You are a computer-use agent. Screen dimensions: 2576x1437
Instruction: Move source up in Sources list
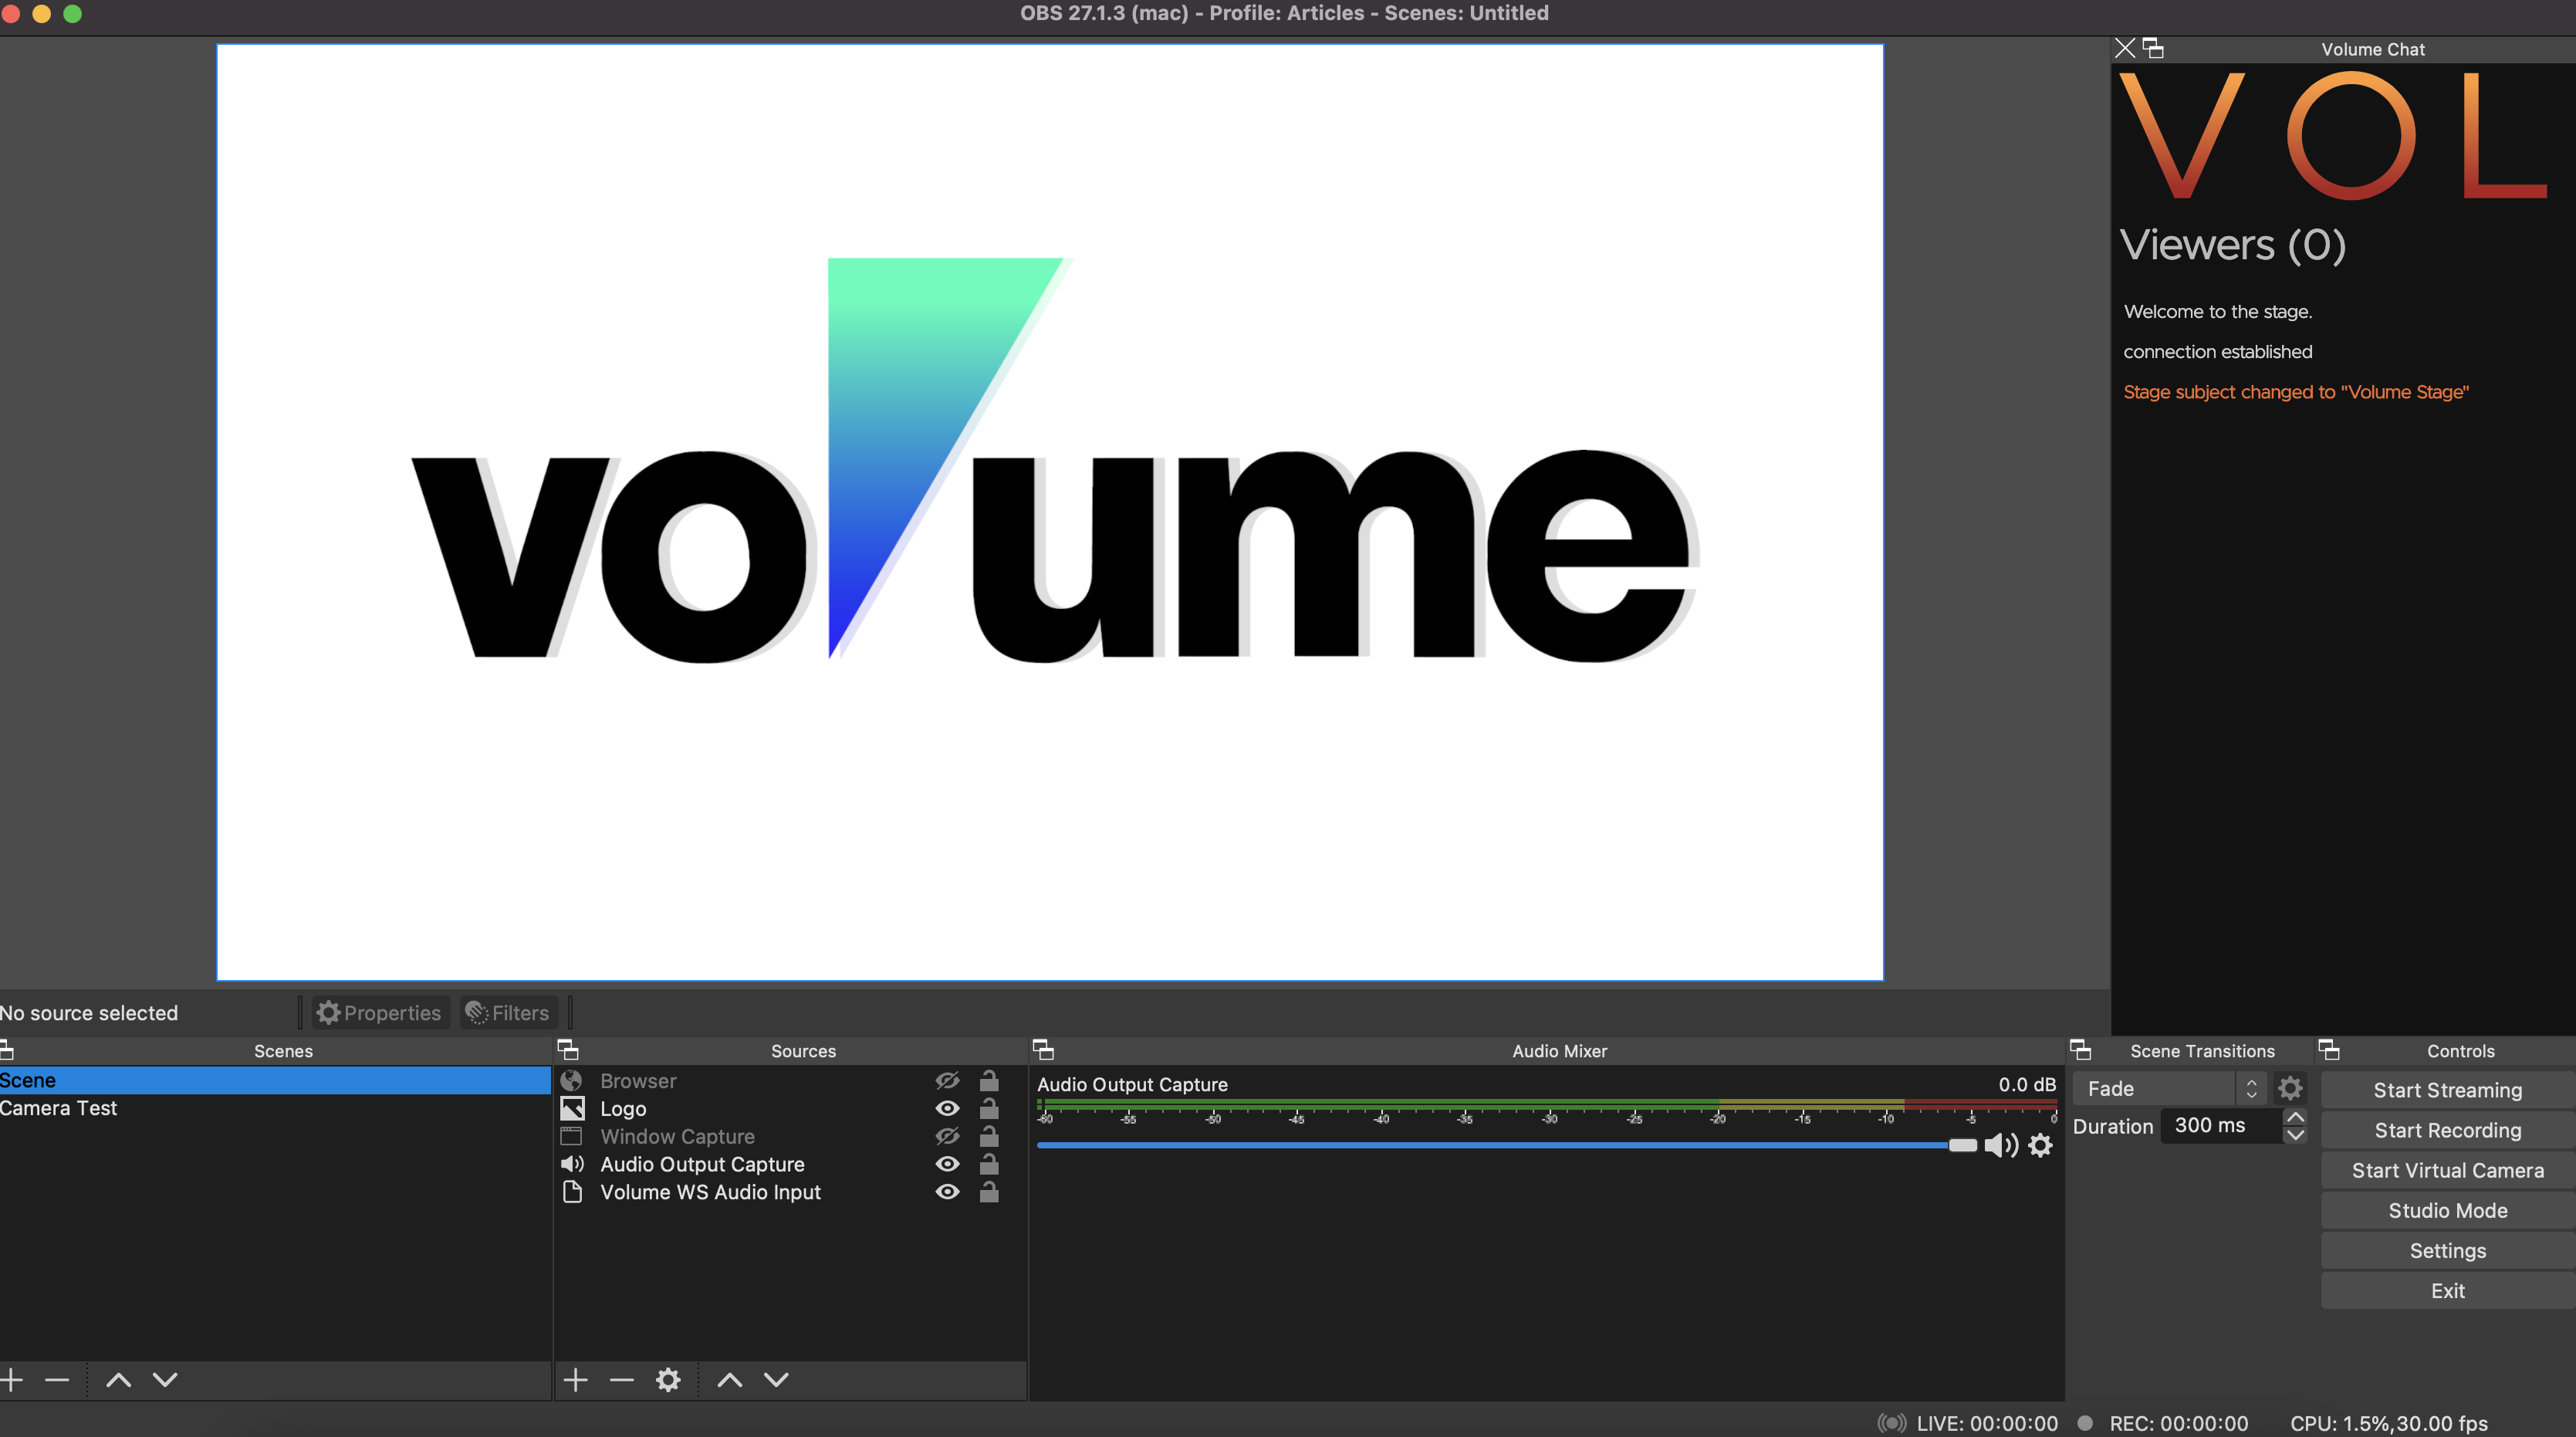click(730, 1380)
